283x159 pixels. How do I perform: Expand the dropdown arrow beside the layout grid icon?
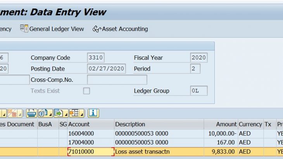click(x=82, y=114)
